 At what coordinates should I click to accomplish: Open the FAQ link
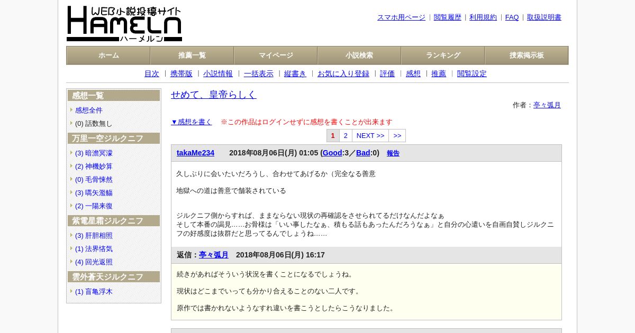[x=512, y=17]
